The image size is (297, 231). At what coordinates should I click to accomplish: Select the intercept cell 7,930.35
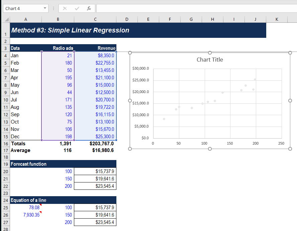coord(25,215)
